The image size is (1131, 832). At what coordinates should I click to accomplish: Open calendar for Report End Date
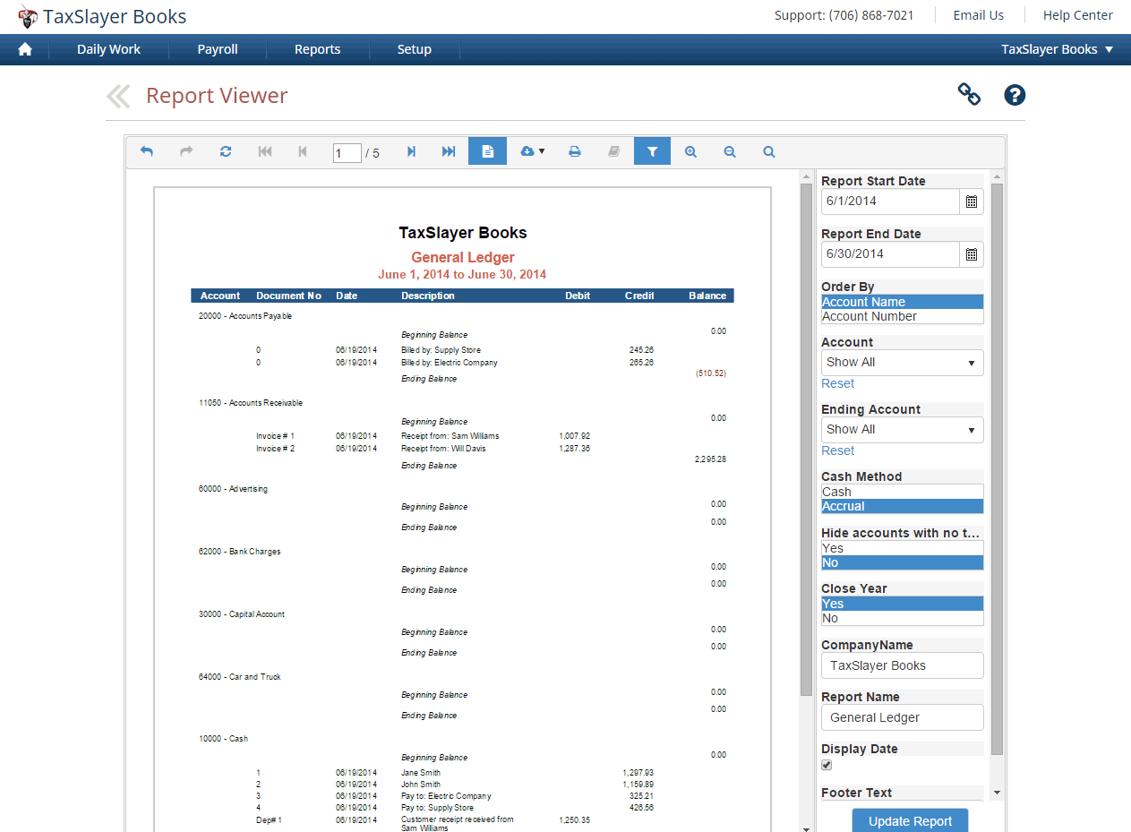click(972, 254)
